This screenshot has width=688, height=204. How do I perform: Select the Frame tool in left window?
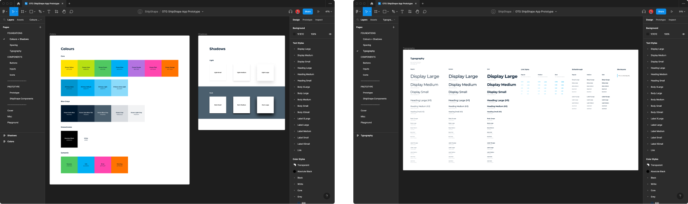[22, 12]
